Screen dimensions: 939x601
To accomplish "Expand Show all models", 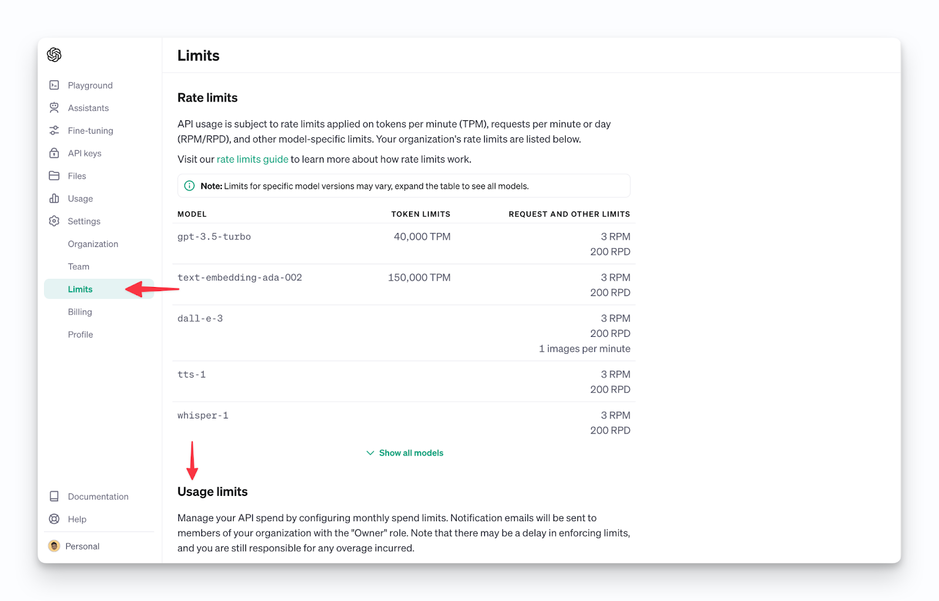I will (405, 453).
